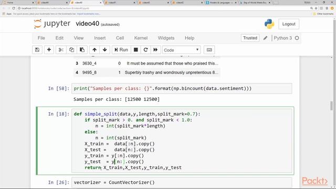Run the selected cell
This screenshot has width=336, height=189.
click(x=121, y=50)
